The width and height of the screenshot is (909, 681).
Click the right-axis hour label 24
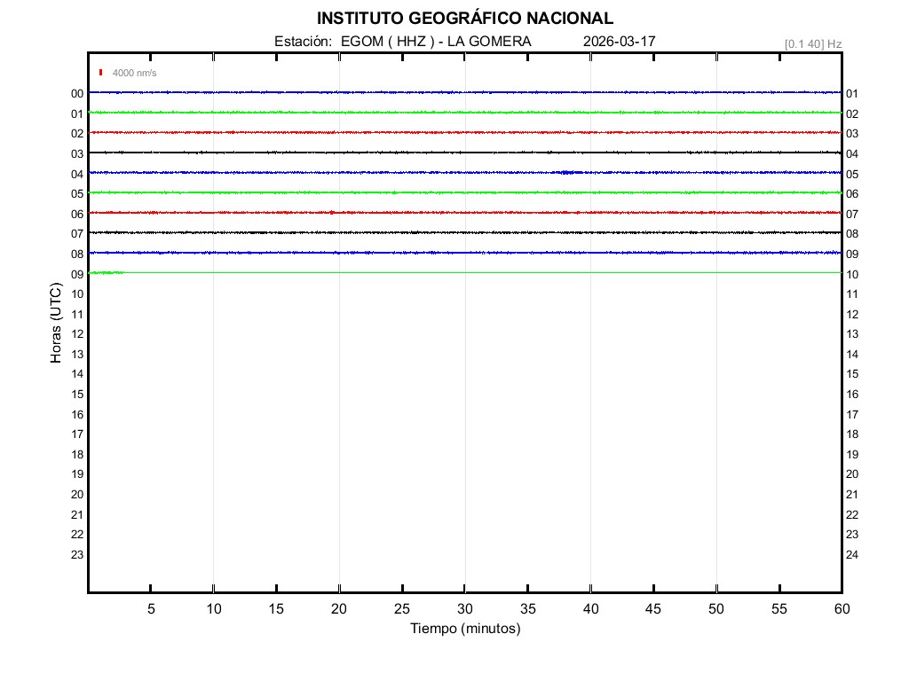point(852,555)
